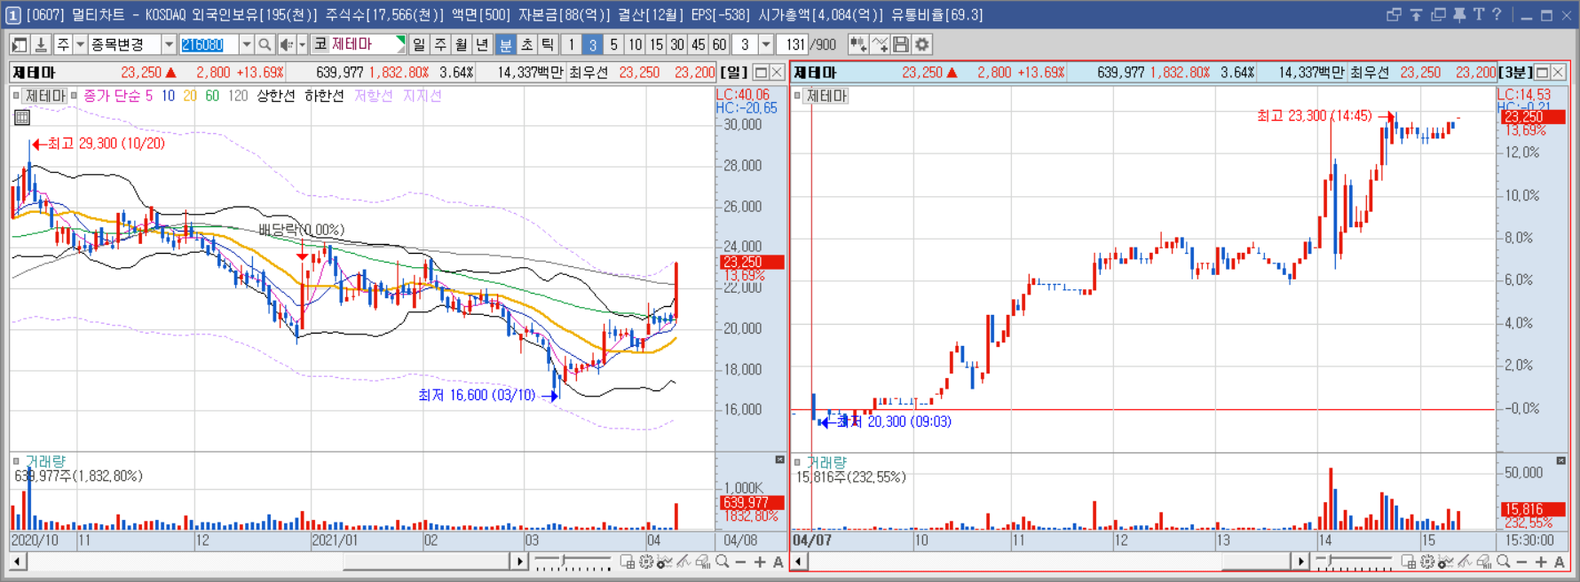This screenshot has width=1580, height=582.
Task: Click the A auto-scale icon below daily chart
Action: click(778, 562)
